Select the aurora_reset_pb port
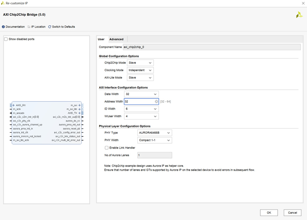 click(x=72, y=129)
